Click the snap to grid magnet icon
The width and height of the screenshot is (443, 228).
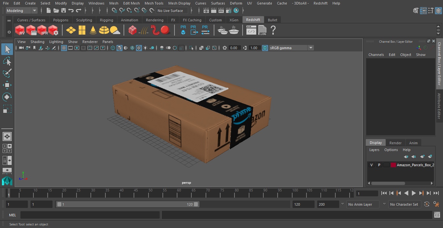pos(114,11)
